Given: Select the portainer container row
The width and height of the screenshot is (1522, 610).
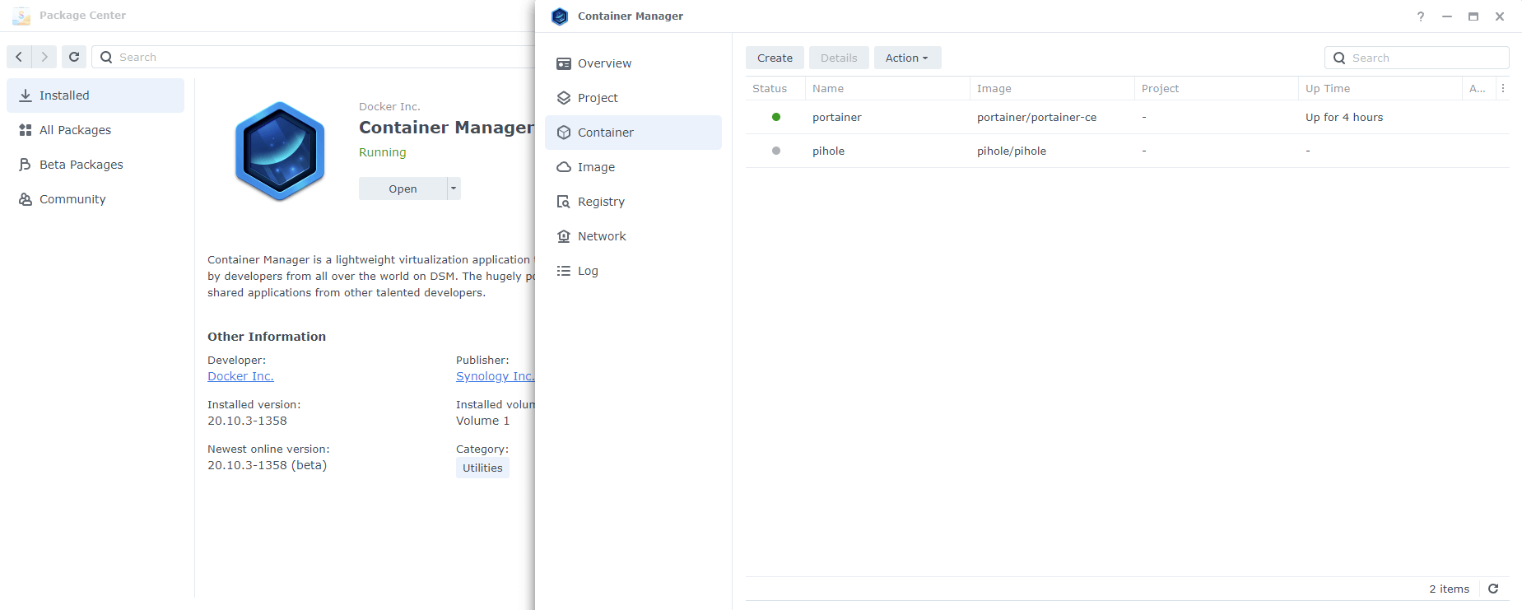Looking at the screenshot, I should coord(1127,117).
